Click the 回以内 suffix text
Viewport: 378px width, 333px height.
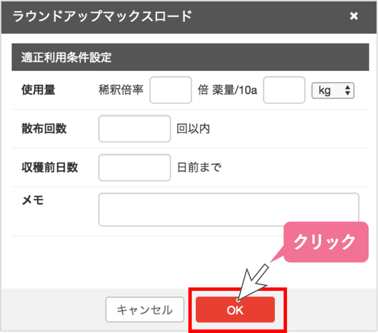click(193, 129)
